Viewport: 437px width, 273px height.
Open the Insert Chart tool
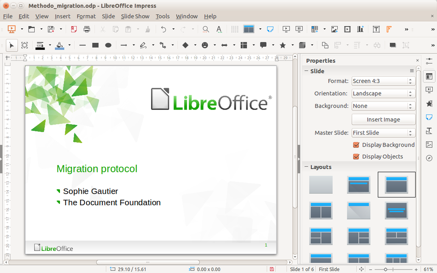tap(360, 29)
